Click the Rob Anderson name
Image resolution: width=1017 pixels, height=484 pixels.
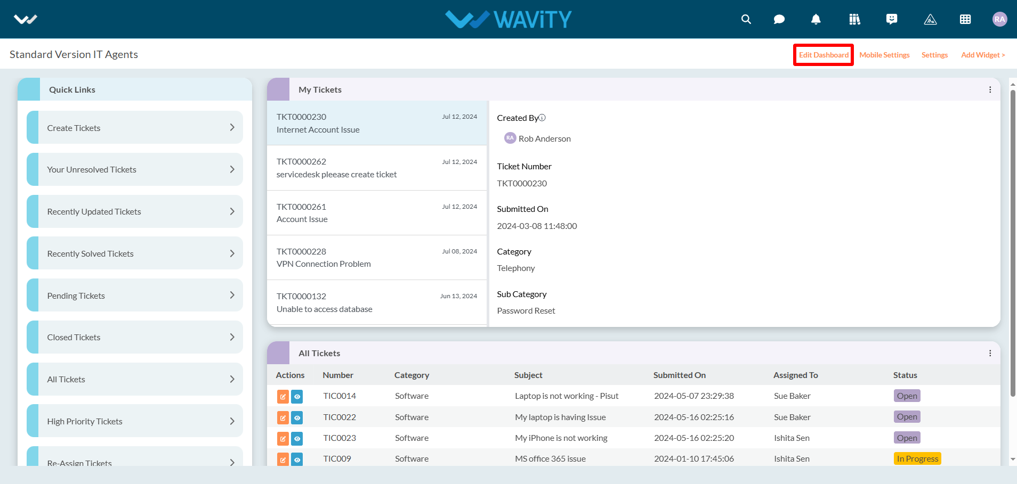(545, 139)
